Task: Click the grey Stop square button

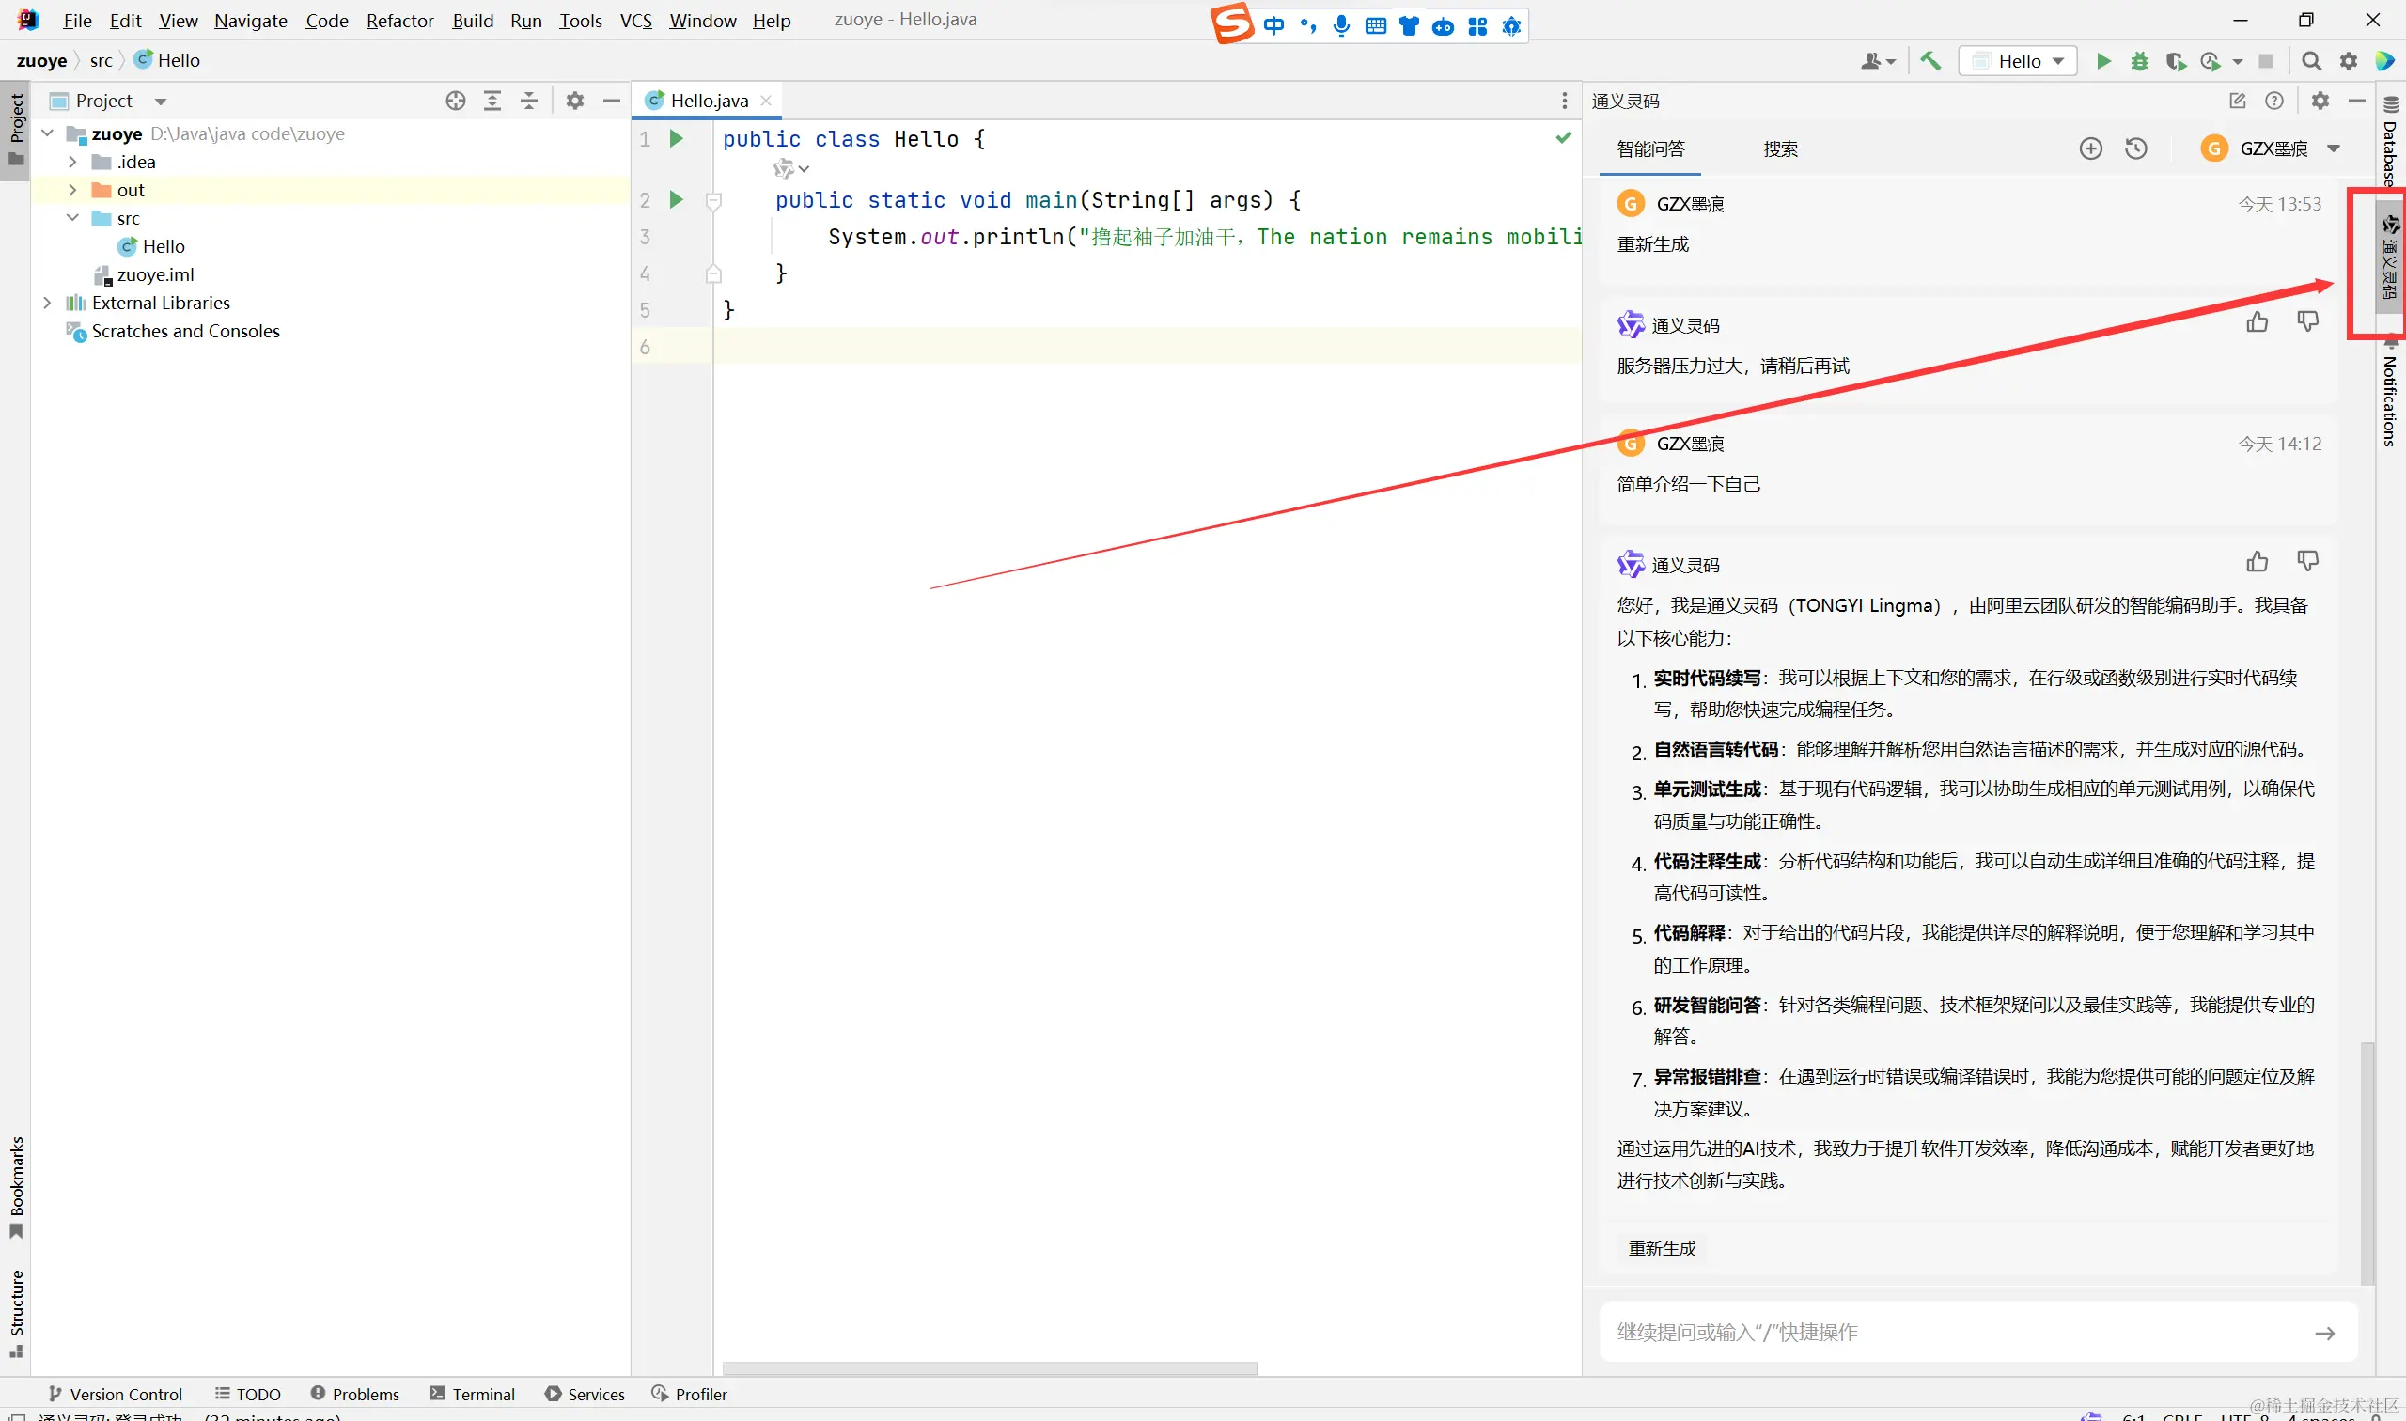Action: coord(2265,61)
